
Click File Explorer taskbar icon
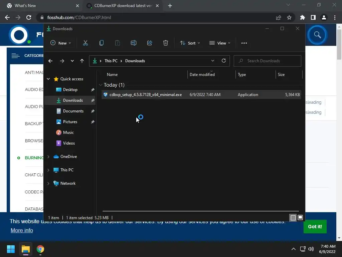pyautogui.click(x=26, y=249)
